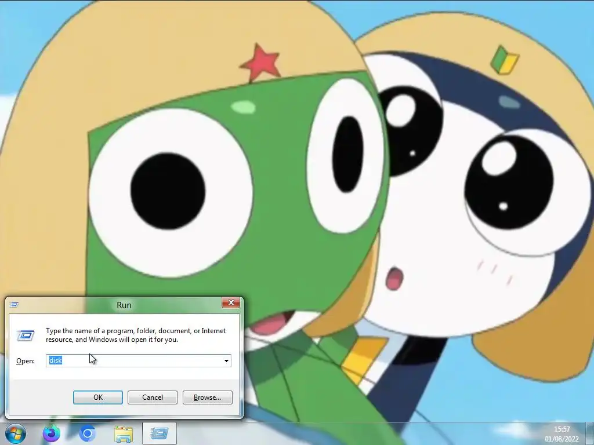Click the clock showing 15:57
Viewport: 594px width, 445px height.
(562, 429)
